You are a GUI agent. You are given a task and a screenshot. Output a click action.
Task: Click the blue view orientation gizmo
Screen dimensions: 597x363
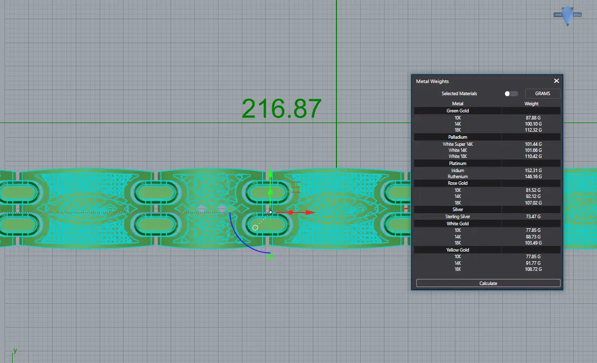569,16
